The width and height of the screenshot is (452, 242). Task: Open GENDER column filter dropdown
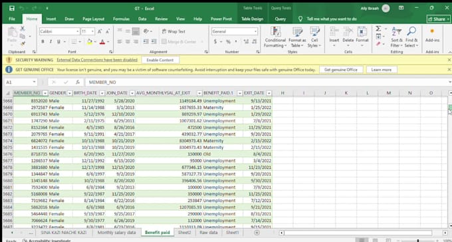coord(69,93)
